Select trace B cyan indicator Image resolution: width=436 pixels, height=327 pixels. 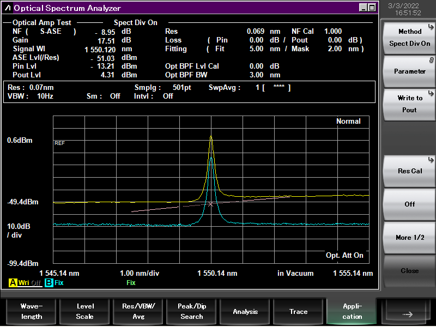[x=49, y=283]
